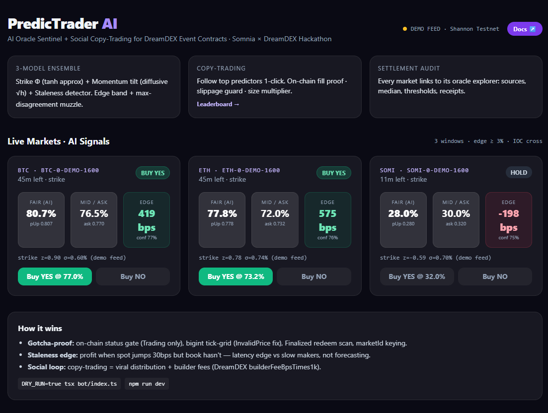
Task: Click Buy YES @ 77.0% for BTC
Action: (55, 276)
